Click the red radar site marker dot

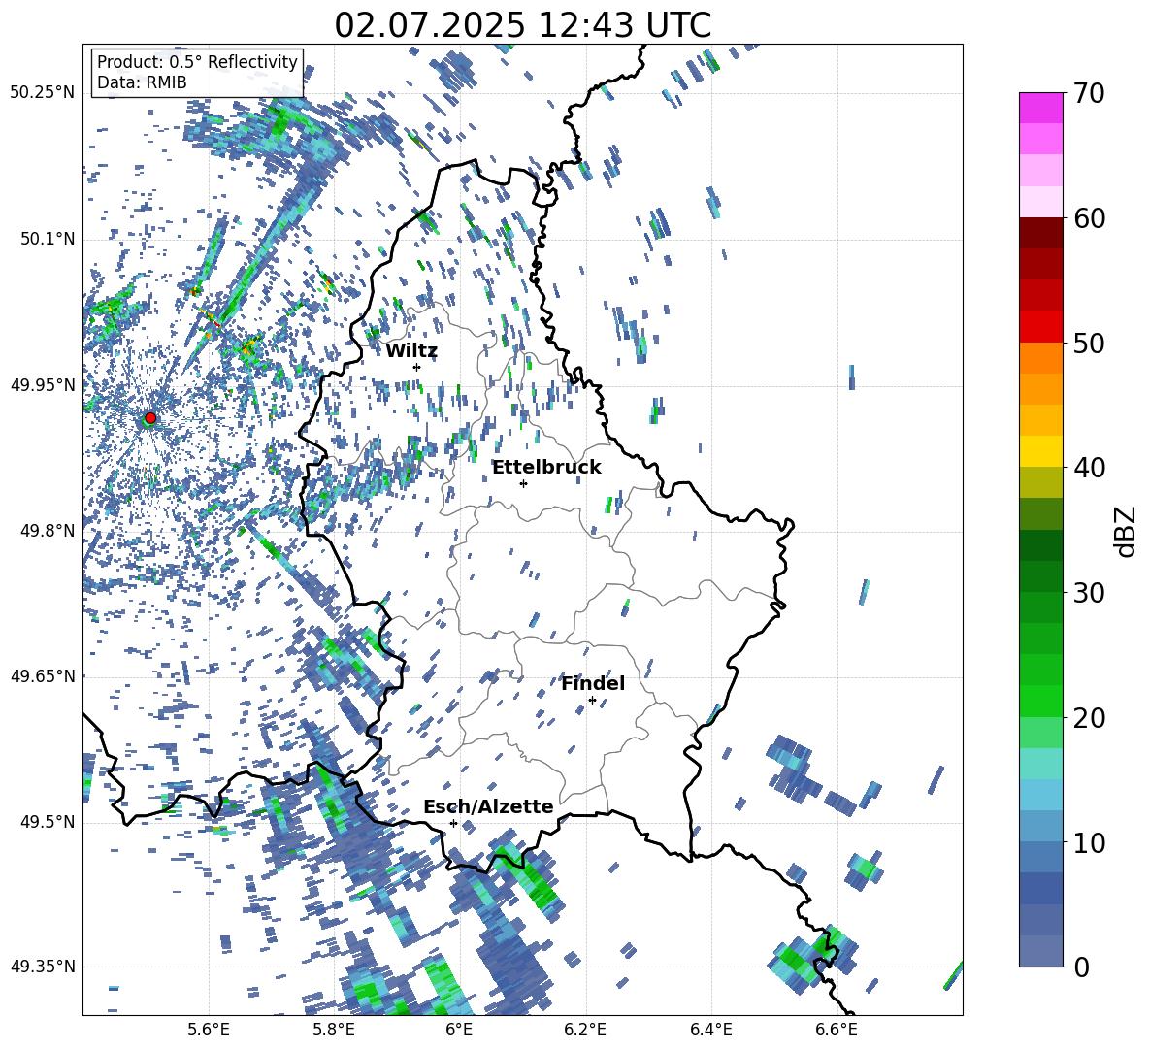tap(150, 417)
